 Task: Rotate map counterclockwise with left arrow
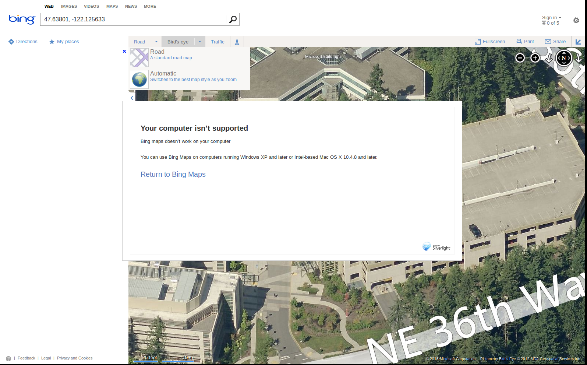point(549,58)
